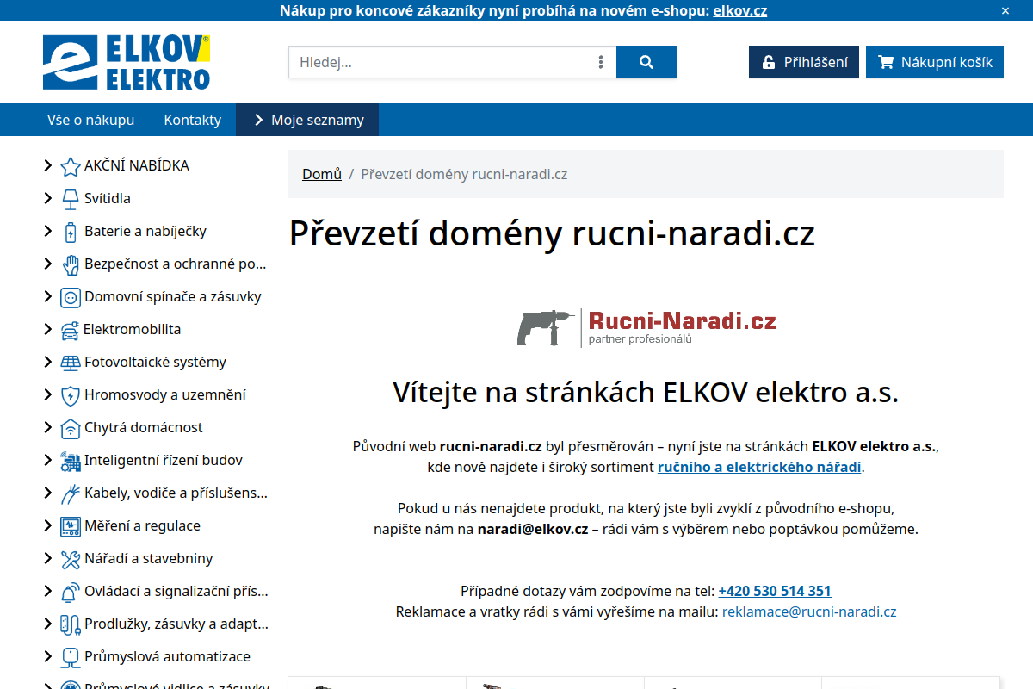
Task: Click the extension cord icon beside Prodlužky
Action: 71,624
